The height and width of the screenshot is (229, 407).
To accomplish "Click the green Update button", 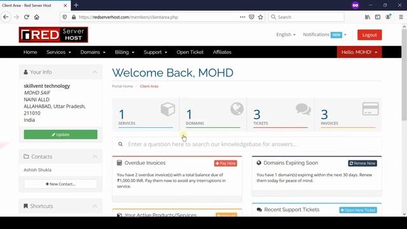I will 60,134.
